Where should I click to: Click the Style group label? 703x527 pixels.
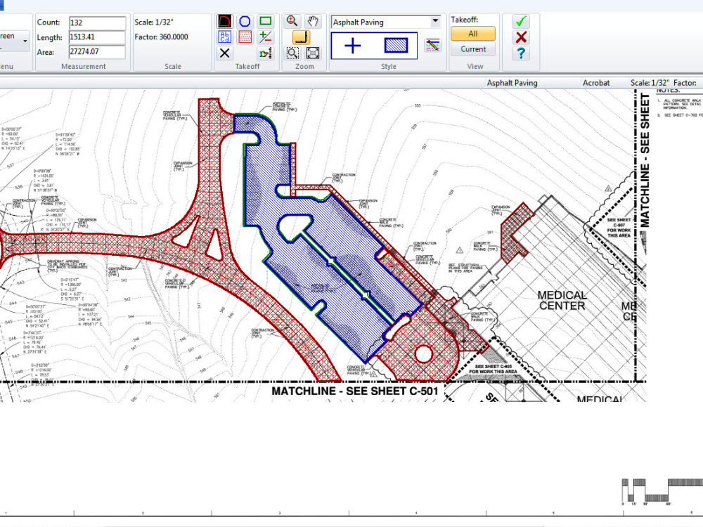(388, 66)
